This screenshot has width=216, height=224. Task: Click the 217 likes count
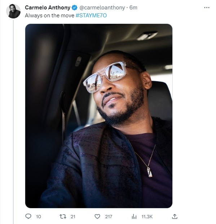tap(109, 217)
